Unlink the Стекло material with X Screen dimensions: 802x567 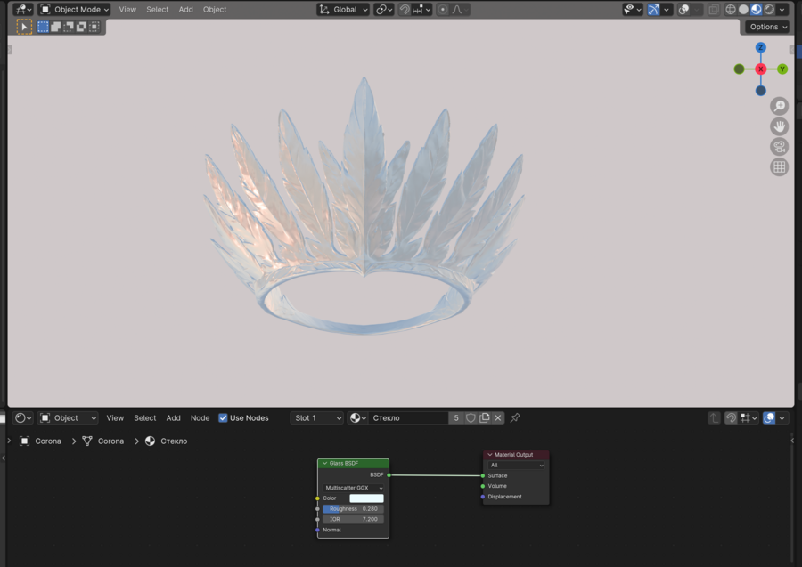tap(498, 418)
